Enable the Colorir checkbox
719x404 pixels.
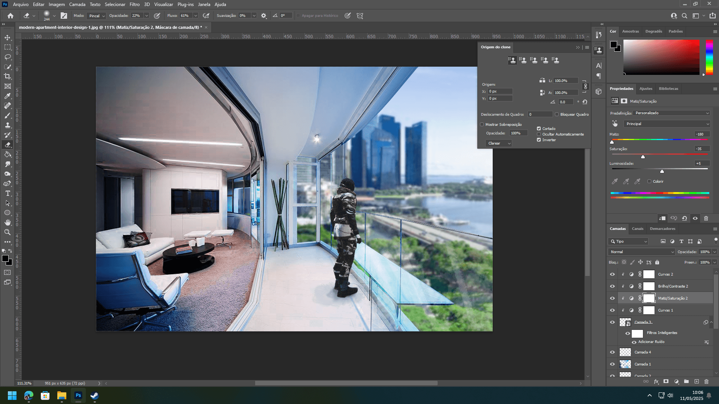pos(649,181)
